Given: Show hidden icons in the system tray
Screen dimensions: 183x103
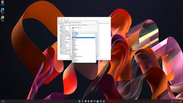Looking at the screenshot, I should 170,101.
